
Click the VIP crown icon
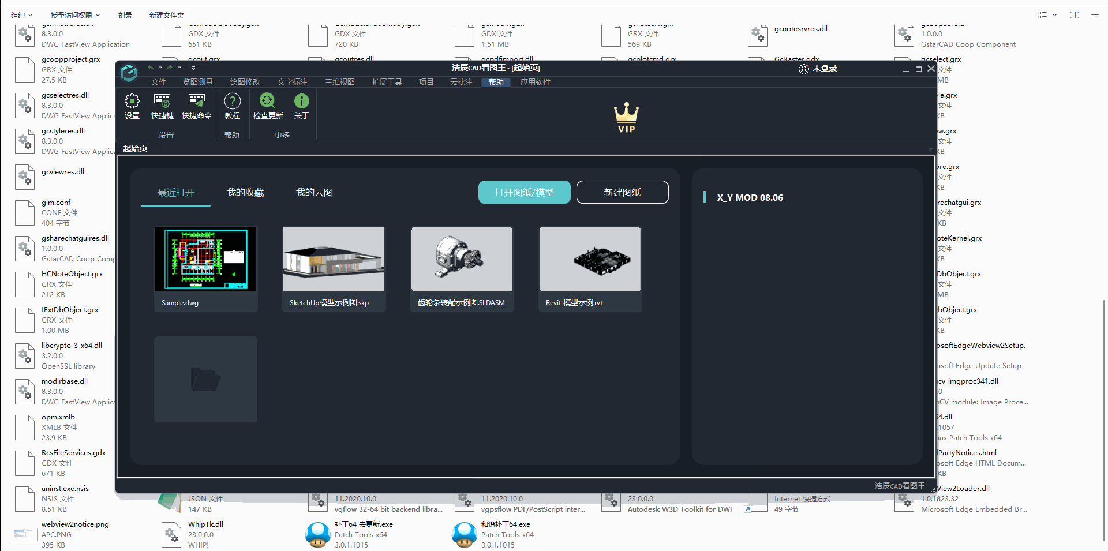(626, 118)
